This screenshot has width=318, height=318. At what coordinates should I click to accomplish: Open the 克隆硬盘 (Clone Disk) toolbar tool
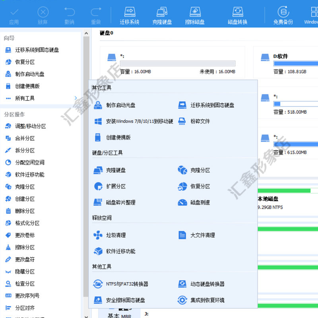(x=162, y=14)
